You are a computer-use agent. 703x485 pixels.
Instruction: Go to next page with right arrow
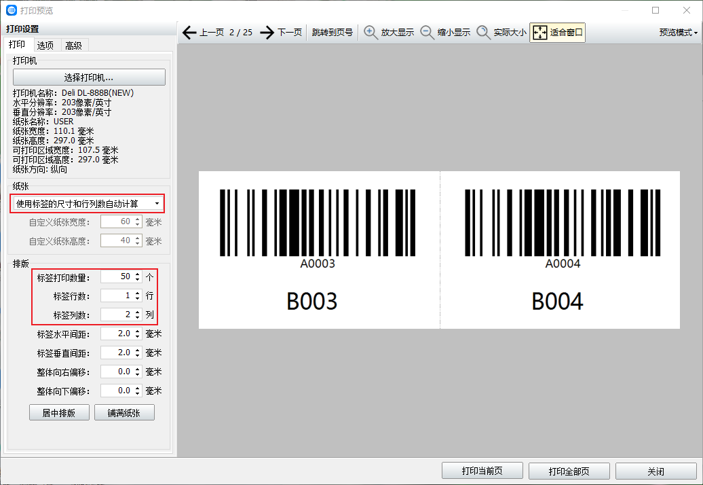point(267,33)
